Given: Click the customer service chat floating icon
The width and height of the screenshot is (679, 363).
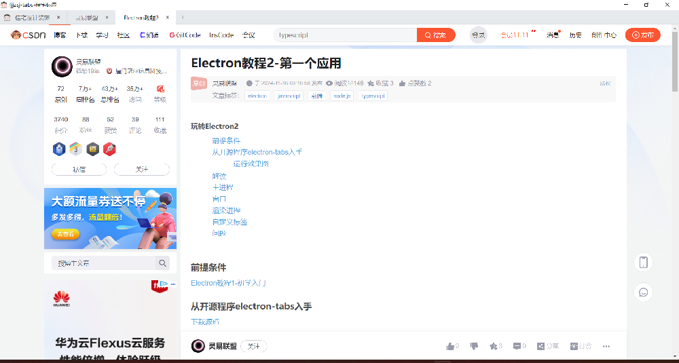Looking at the screenshot, I should pos(643,292).
